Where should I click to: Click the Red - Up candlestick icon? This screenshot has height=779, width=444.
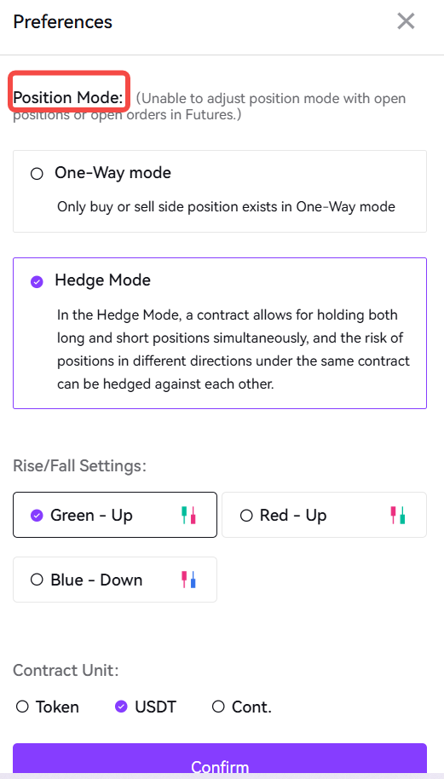(398, 515)
